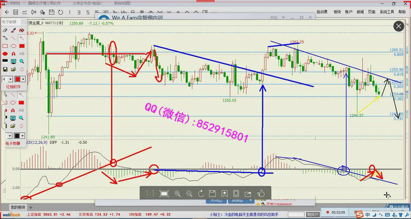Click the plus button to add tab
The width and height of the screenshot is (411, 219).
pyautogui.click(x=31, y=208)
